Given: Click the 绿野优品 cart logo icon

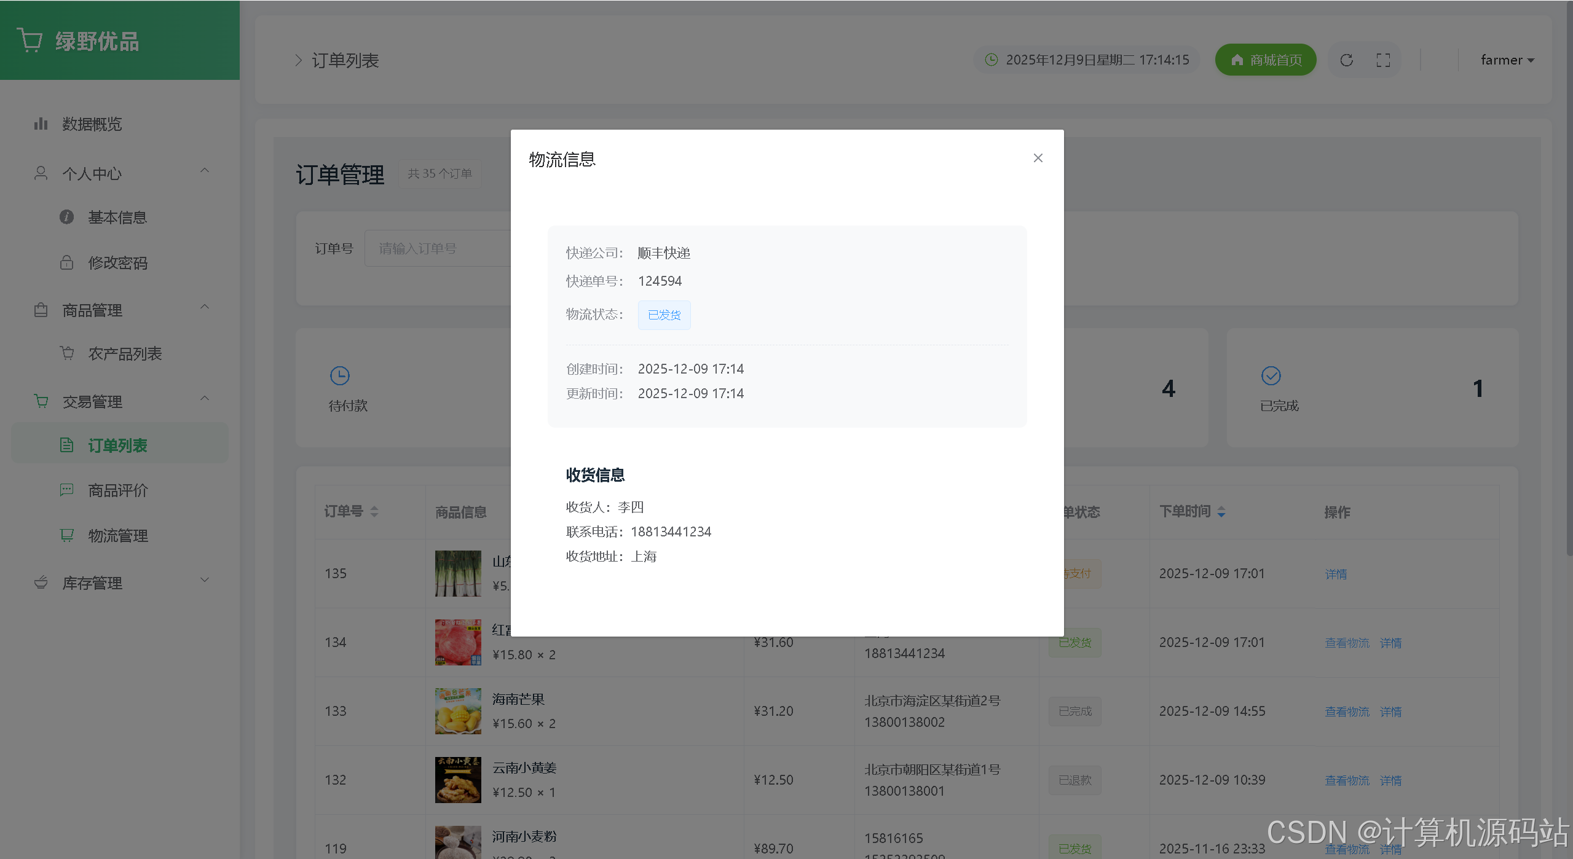Looking at the screenshot, I should point(30,41).
